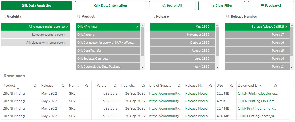Click the search icon beside Visibility
295x122 pixels.
[x=4, y=16]
